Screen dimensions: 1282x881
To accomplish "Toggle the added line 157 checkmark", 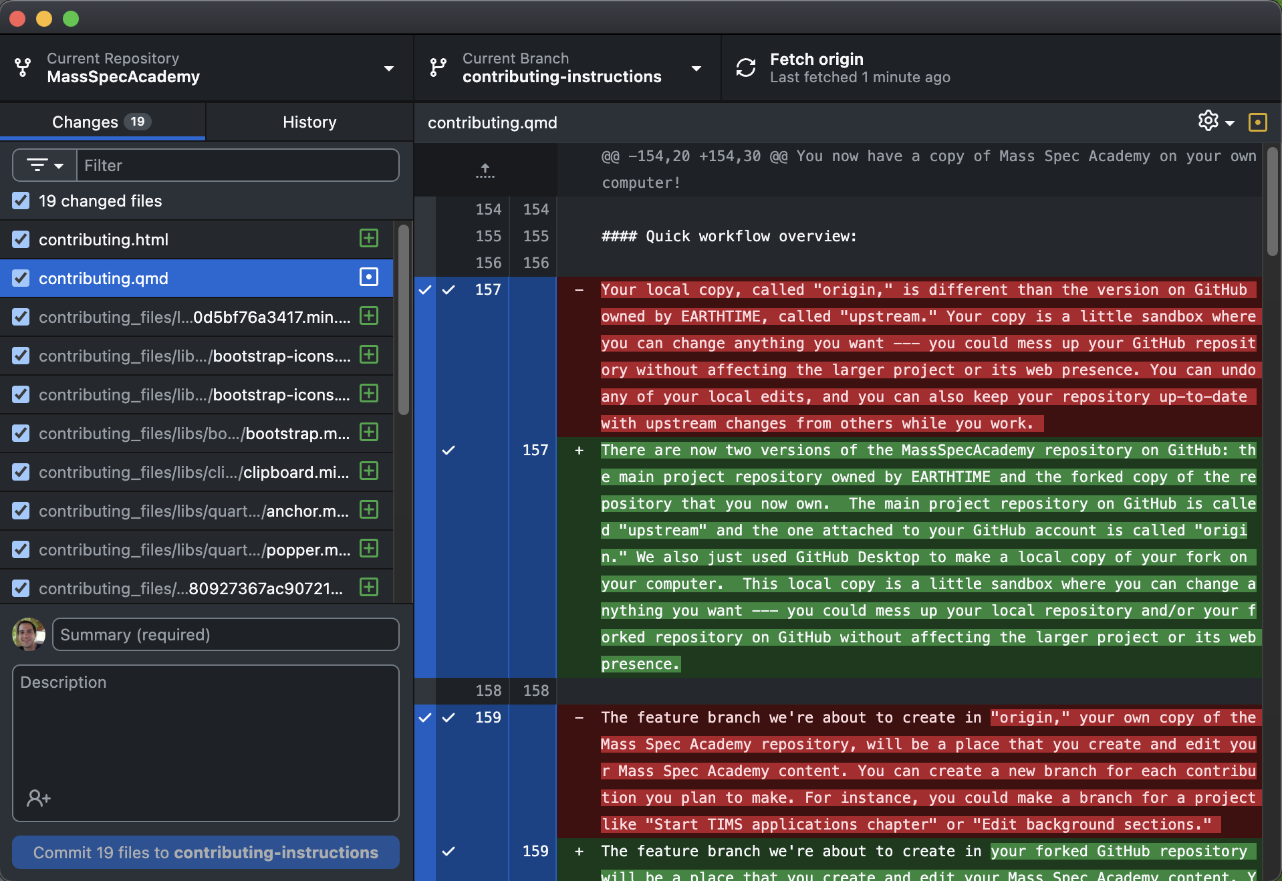I will coord(448,450).
